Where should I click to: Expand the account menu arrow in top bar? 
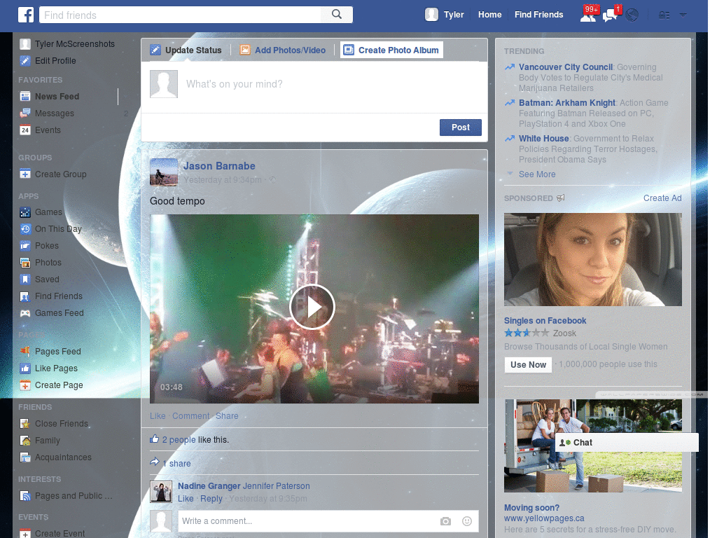683,15
